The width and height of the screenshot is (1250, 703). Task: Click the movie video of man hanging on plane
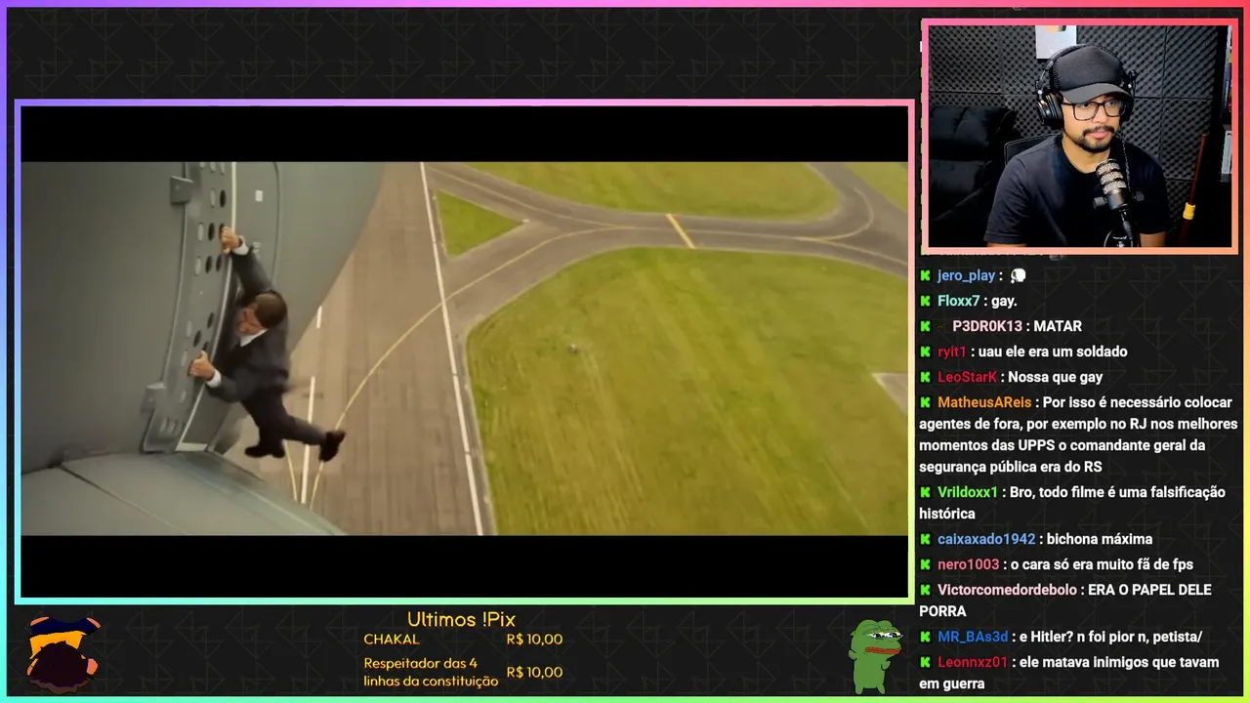click(465, 349)
